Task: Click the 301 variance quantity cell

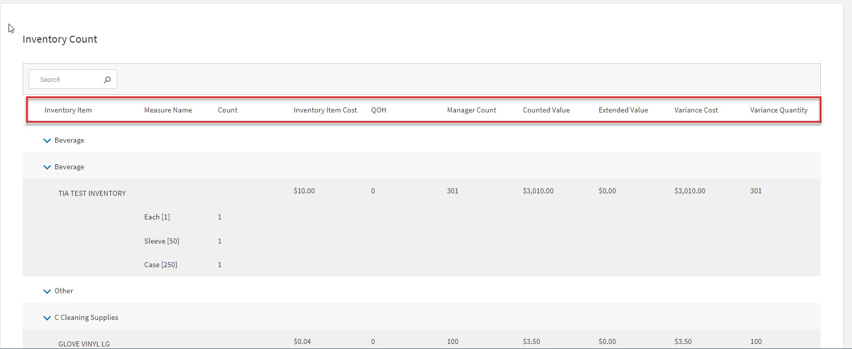Action: tap(755, 191)
